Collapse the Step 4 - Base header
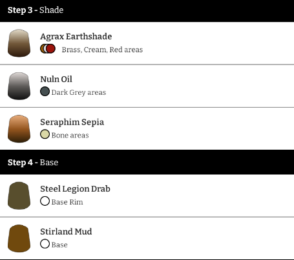 (x=147, y=162)
